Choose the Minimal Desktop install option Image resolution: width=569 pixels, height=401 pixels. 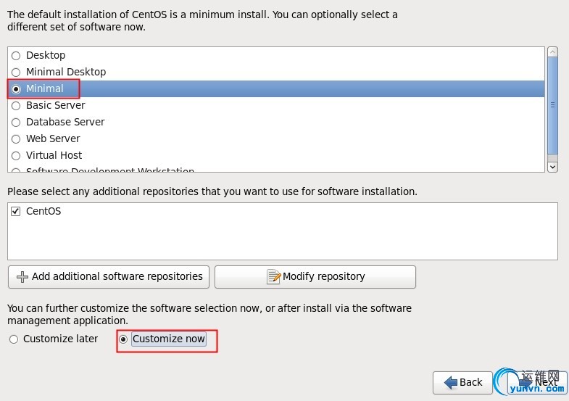coord(16,73)
